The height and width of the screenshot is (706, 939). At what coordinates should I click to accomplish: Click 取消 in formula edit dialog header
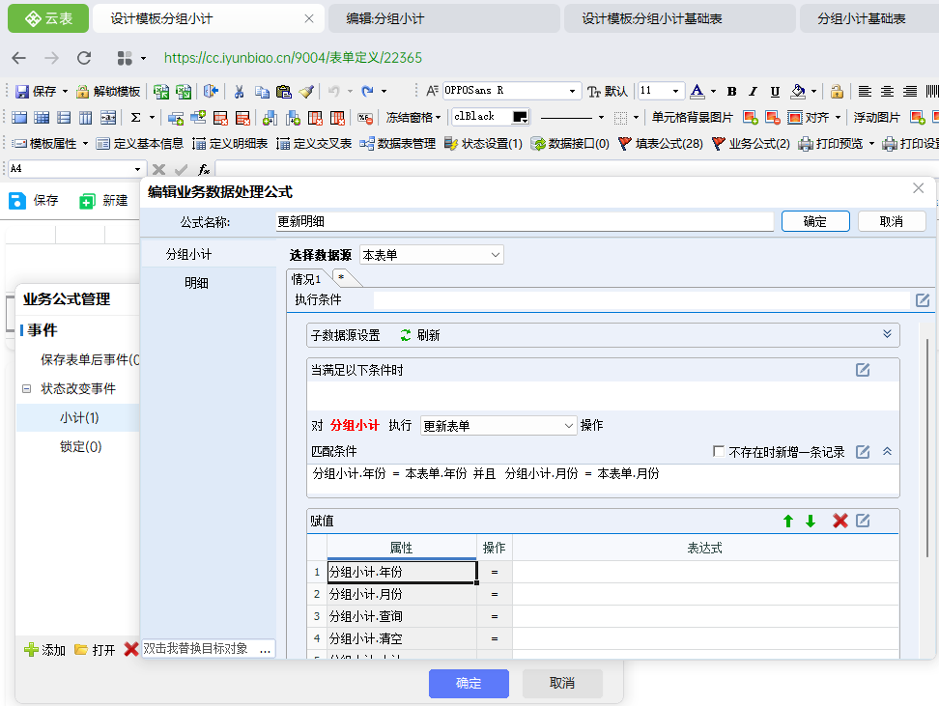click(x=891, y=221)
